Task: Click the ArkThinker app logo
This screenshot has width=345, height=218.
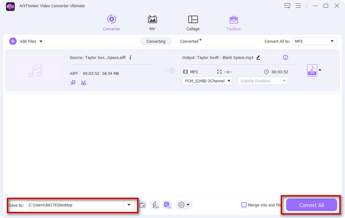Action: tap(10, 6)
